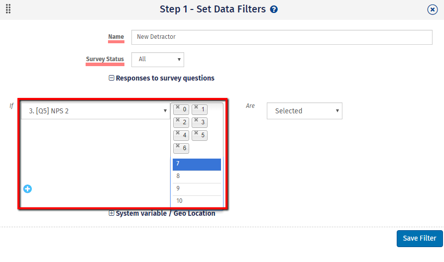This screenshot has width=444, height=262.
Task: Remove the selected value 6 tag
Action: [x=178, y=146]
